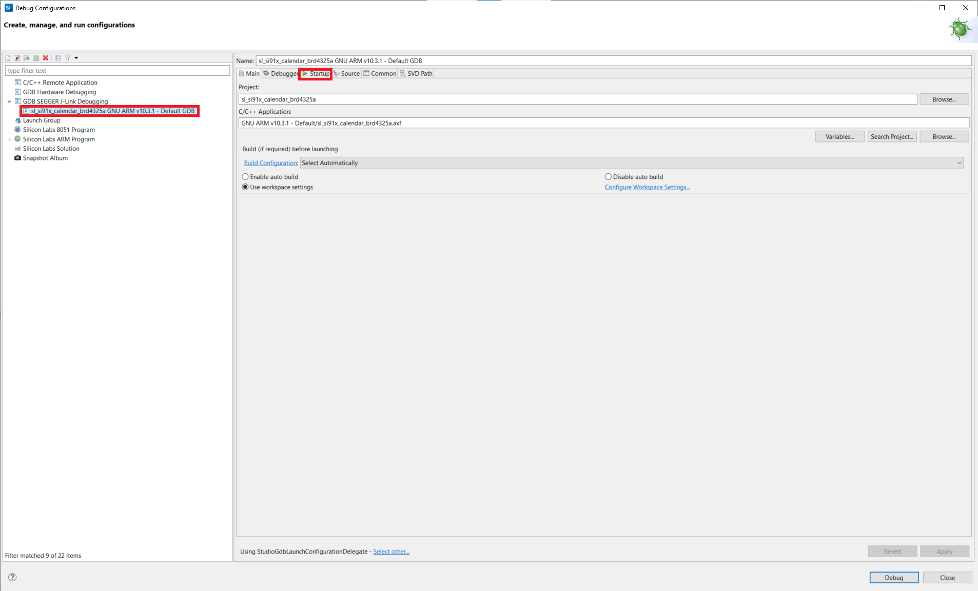Click the type filter text field
This screenshot has height=591, width=978.
click(x=117, y=71)
